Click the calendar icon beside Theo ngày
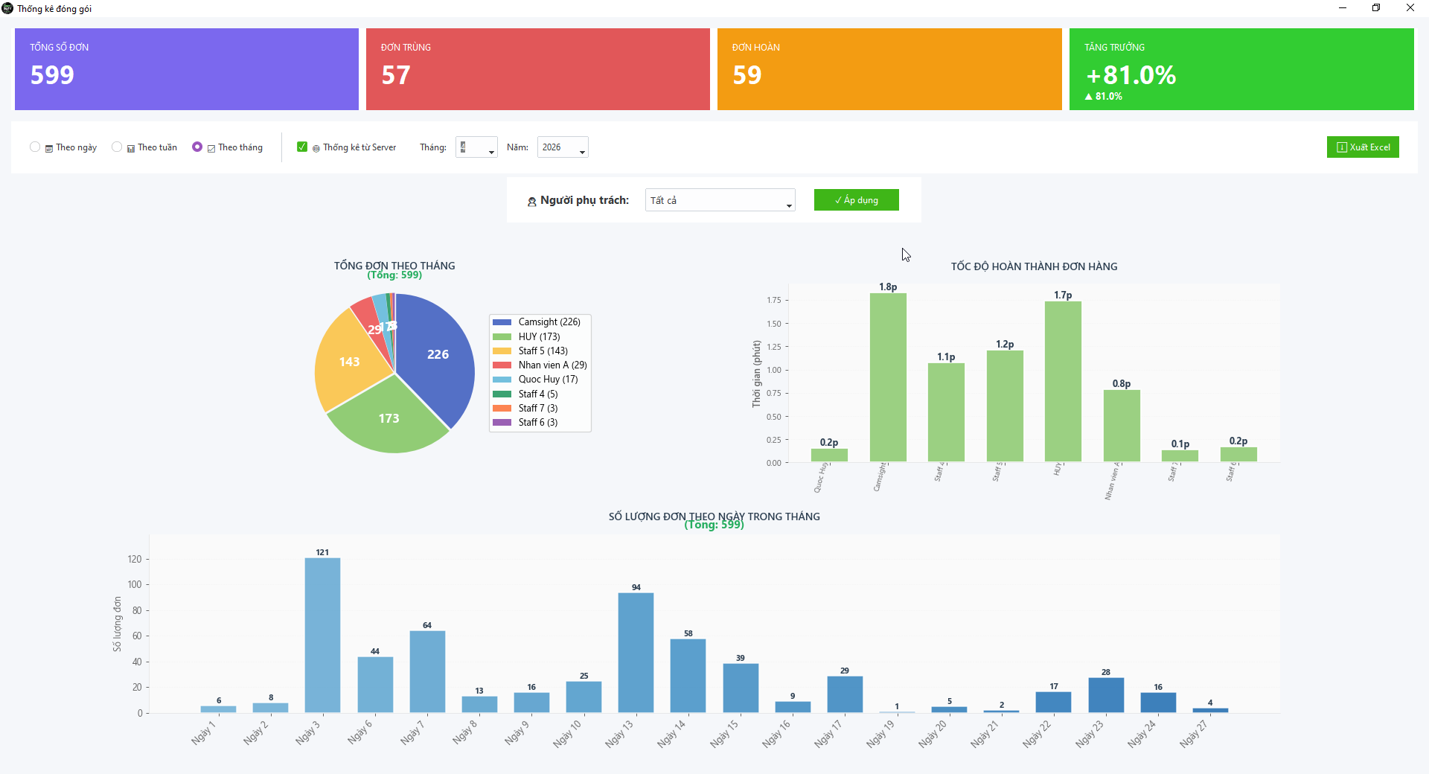1429x774 pixels. pos(49,149)
